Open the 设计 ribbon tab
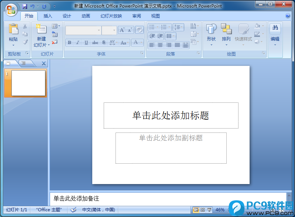This screenshot has height=217, width=295. coord(67,16)
